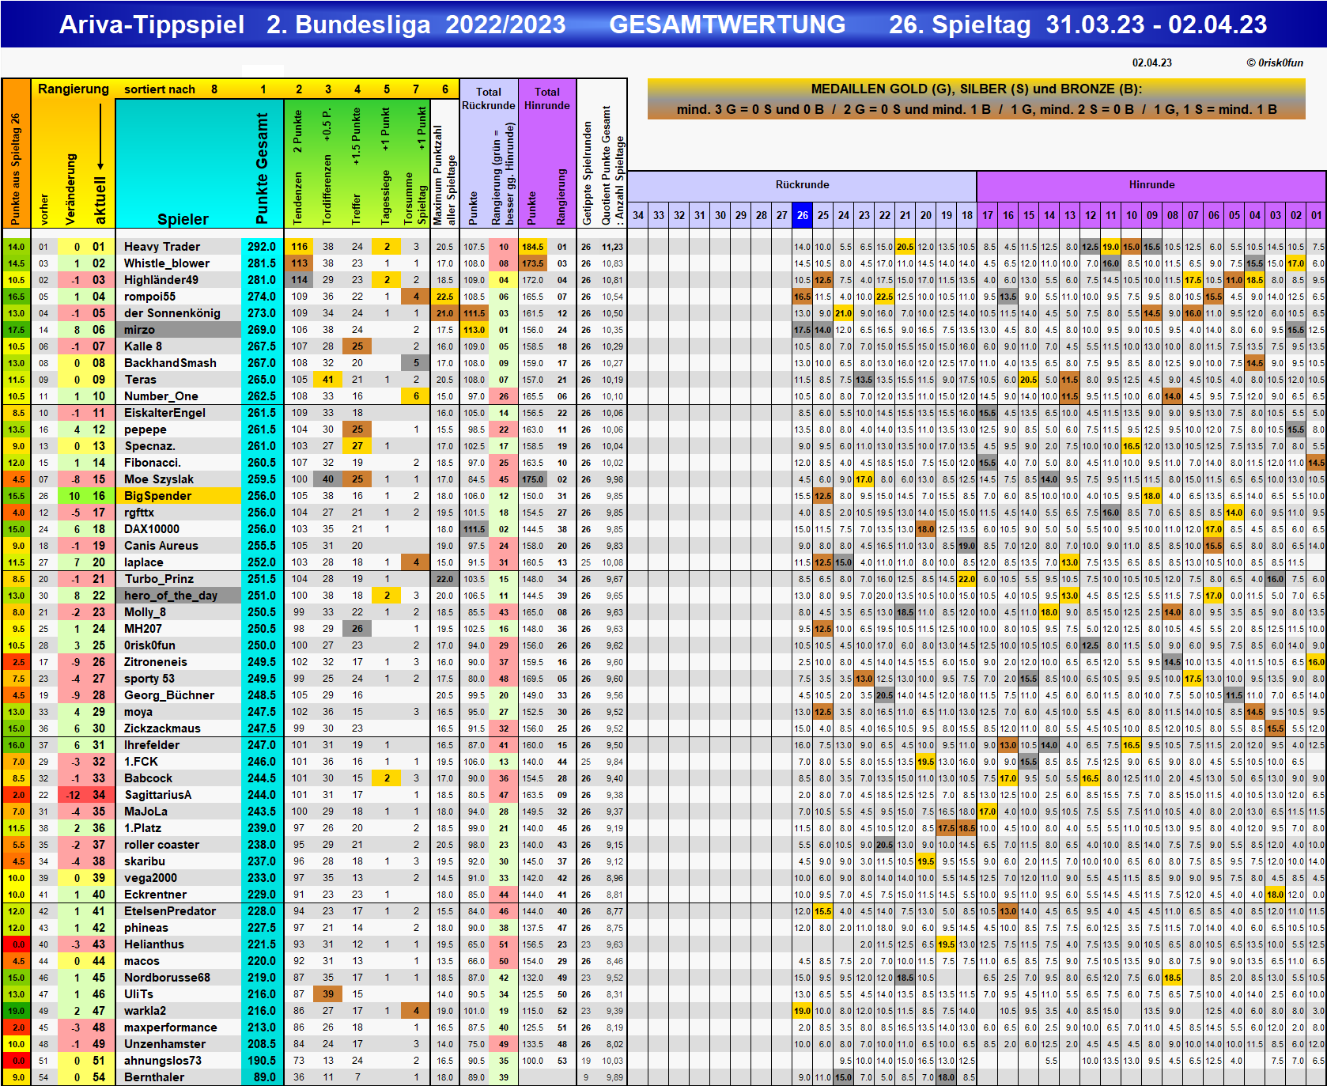Click the Rangierung header label

tap(74, 89)
